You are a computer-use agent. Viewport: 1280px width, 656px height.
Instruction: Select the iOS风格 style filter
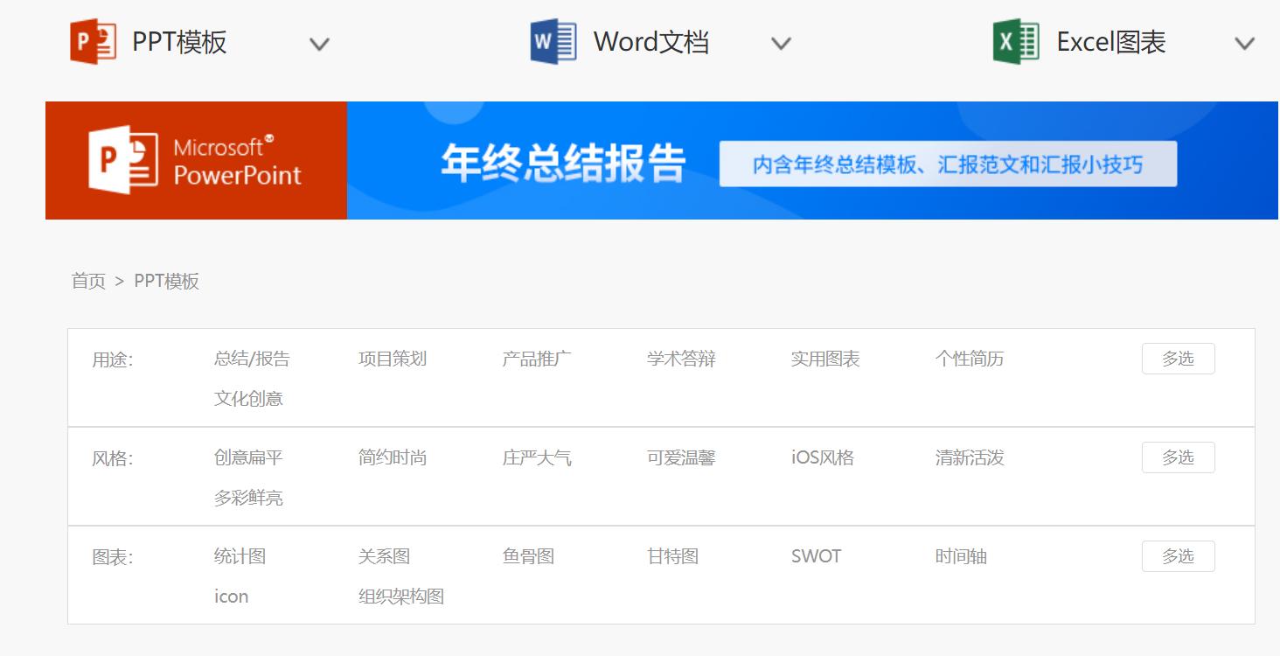point(820,457)
